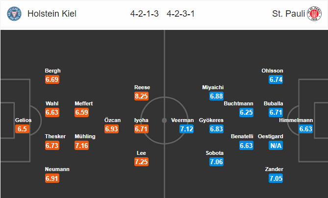
Task: Click player name Mühling
Action: [85, 136]
